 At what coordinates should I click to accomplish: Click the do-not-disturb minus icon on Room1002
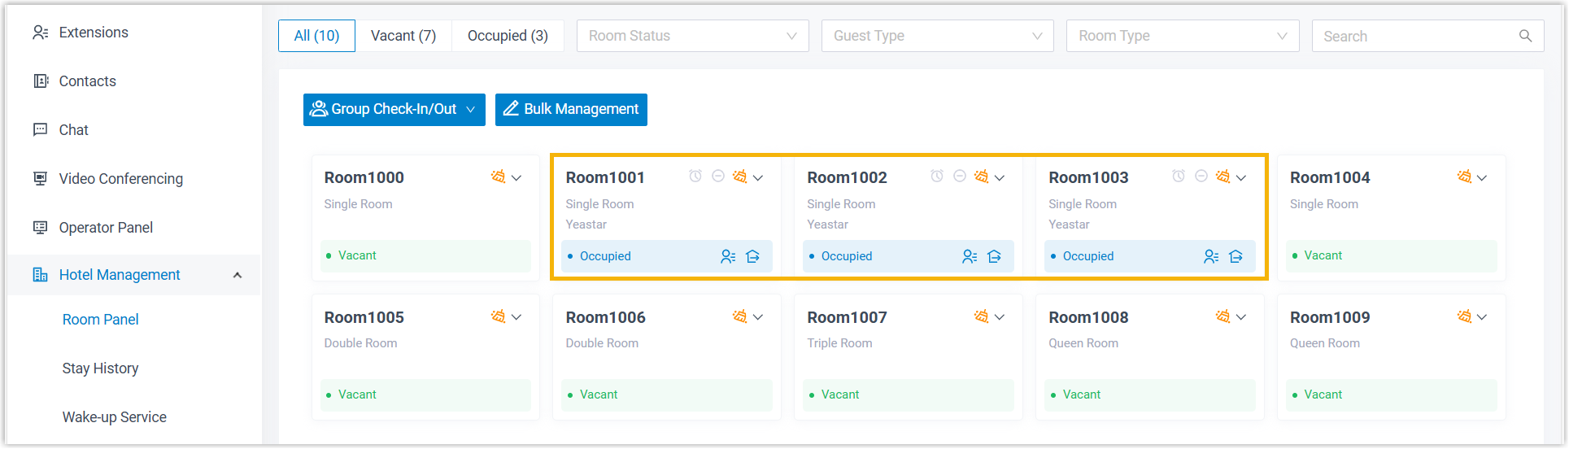coord(960,177)
